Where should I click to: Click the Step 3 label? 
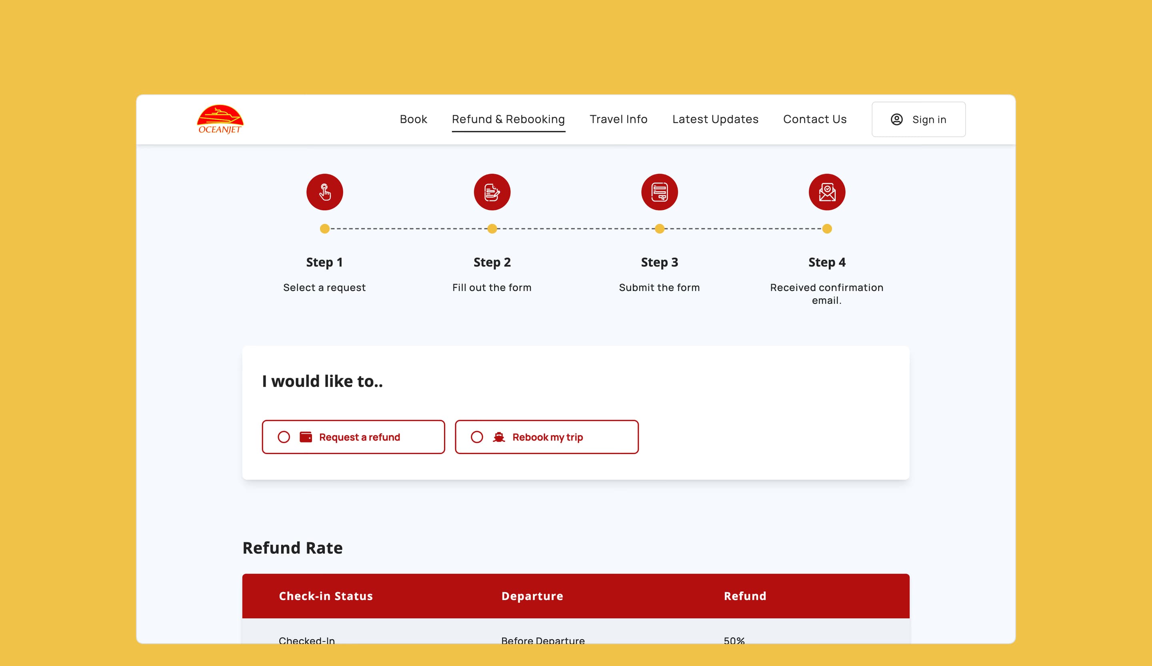coord(659,262)
